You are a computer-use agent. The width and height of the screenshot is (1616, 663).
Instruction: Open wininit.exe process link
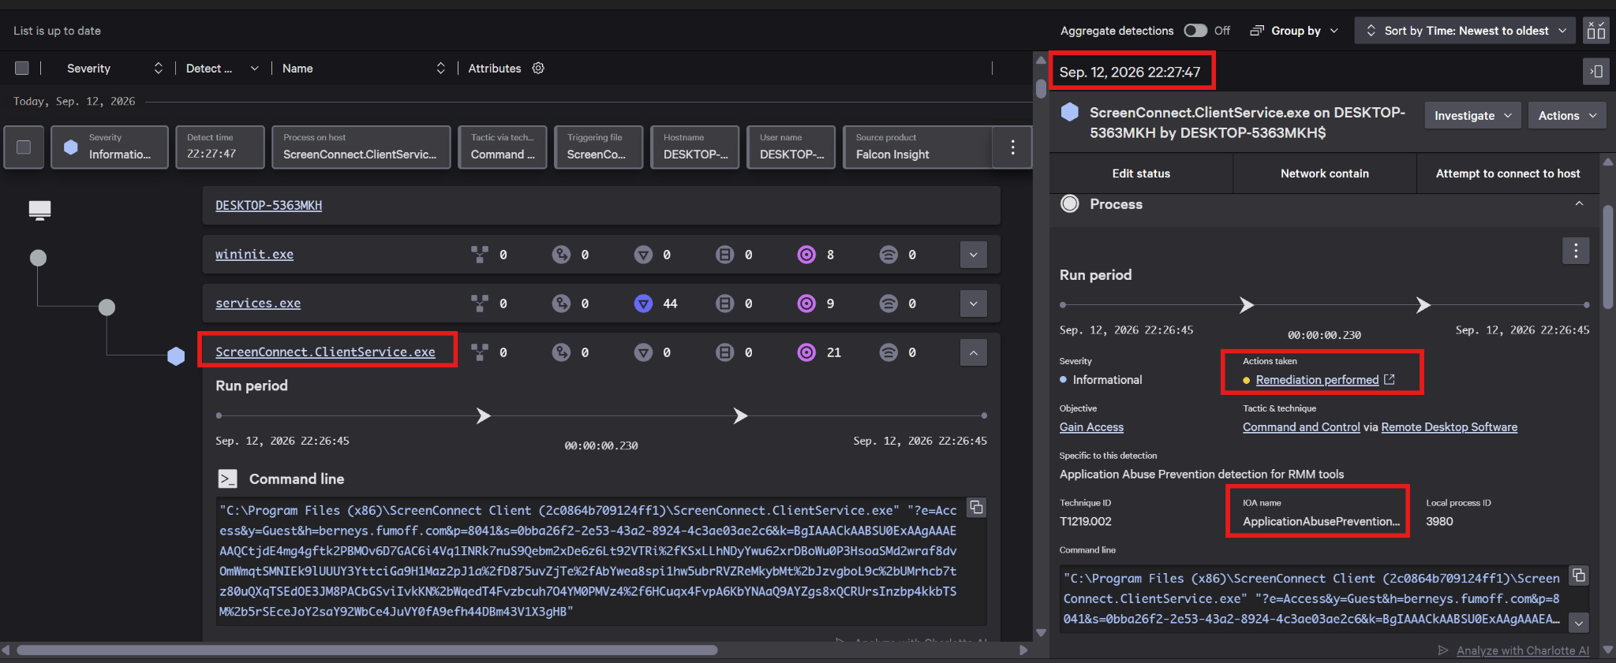254,255
